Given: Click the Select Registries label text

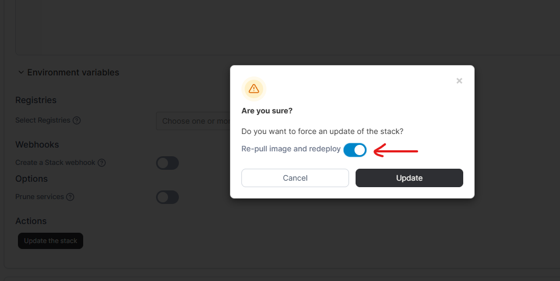Looking at the screenshot, I should pyautogui.click(x=43, y=120).
